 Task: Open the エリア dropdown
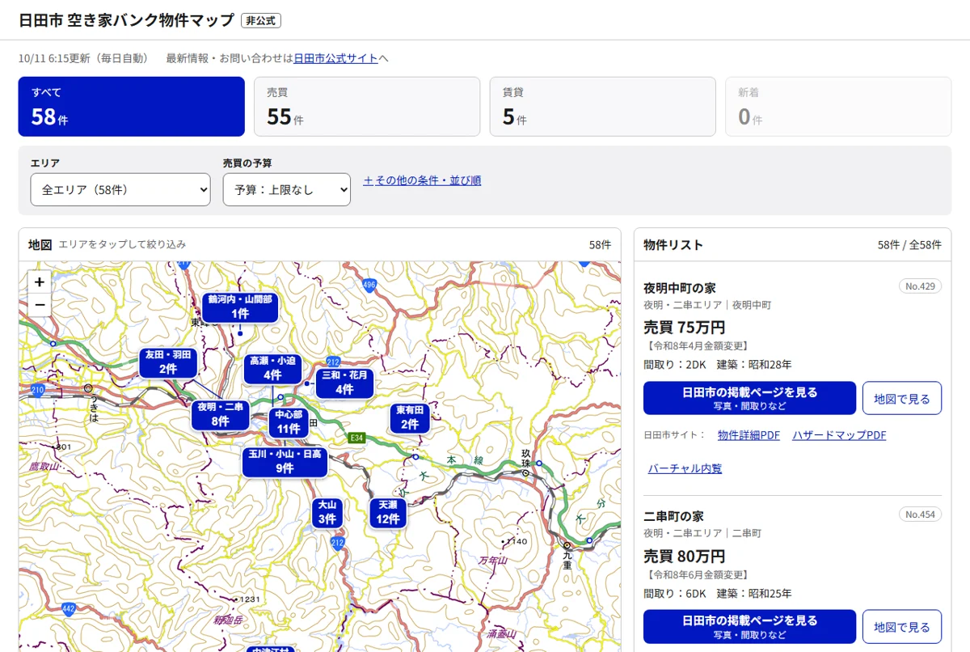click(121, 190)
